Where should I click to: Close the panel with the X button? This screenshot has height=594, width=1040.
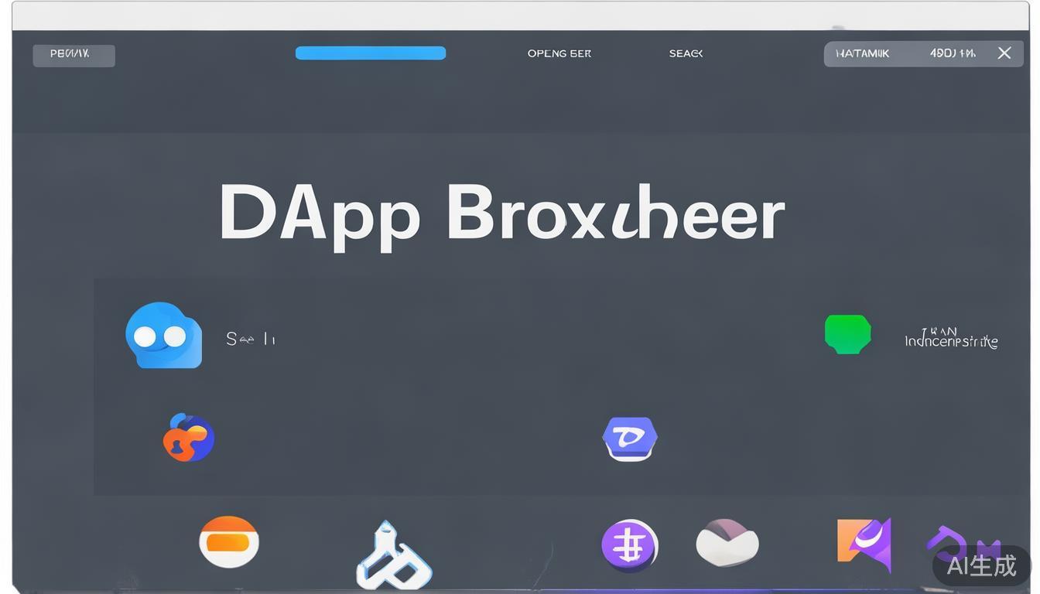(x=1004, y=53)
